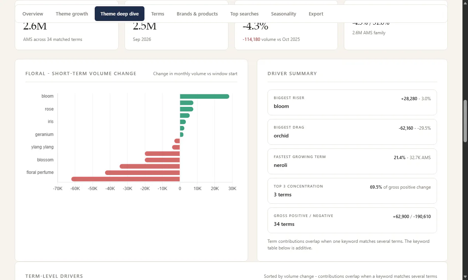468x280 pixels.
Task: Select the Theme deep dive tab
Action: [119, 14]
